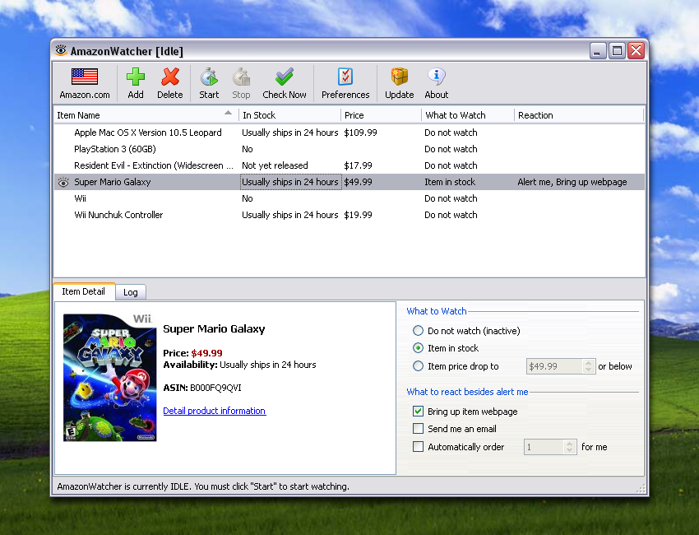This screenshot has width=699, height=535.
Task: Select Apple Mac OS X Version 10.5 Leopard row
Action: 349,133
